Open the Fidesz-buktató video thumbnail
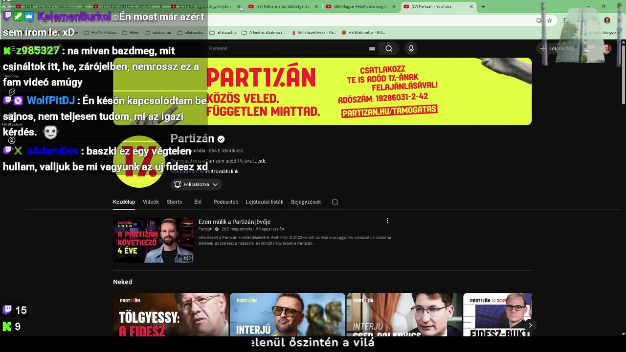The height and width of the screenshot is (352, 626). click(497, 315)
